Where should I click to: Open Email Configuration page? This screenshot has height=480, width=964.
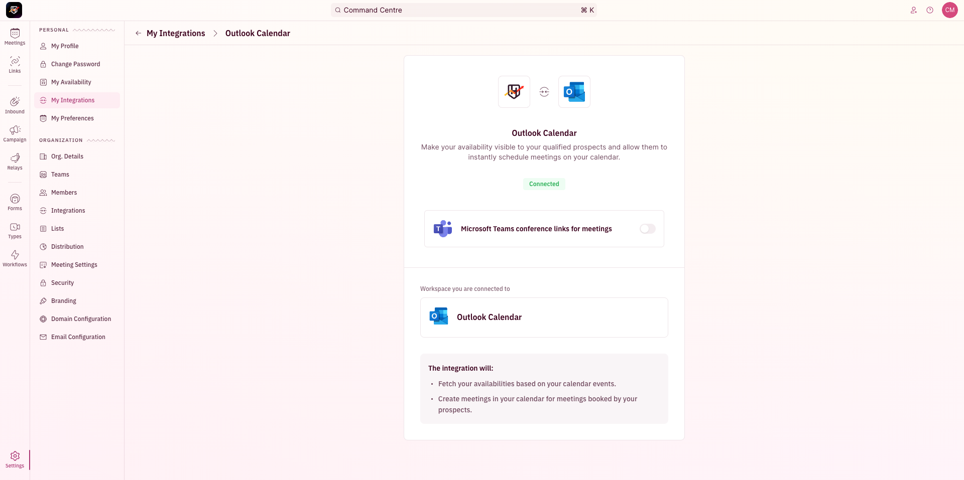(x=77, y=337)
